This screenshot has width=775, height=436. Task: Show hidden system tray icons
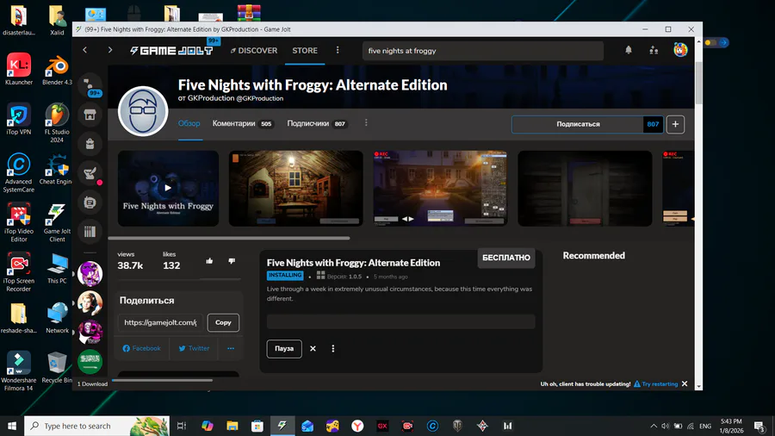(x=654, y=426)
